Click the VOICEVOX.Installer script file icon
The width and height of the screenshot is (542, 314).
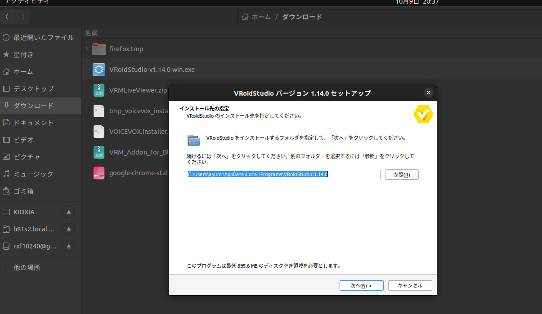(x=99, y=132)
